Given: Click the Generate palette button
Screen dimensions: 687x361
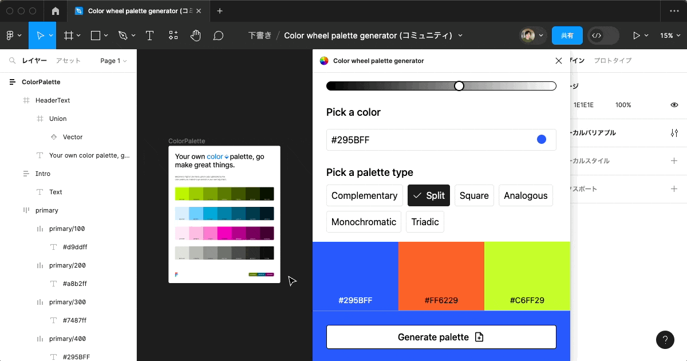Looking at the screenshot, I should [x=441, y=337].
